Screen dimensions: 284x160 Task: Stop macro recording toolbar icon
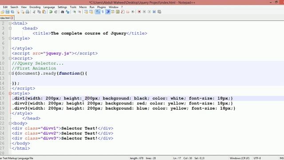point(144,12)
